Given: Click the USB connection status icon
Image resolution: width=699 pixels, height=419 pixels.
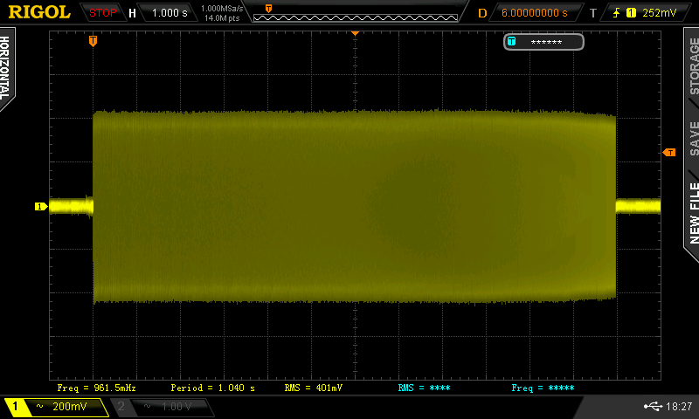Looking at the screenshot, I should point(653,406).
